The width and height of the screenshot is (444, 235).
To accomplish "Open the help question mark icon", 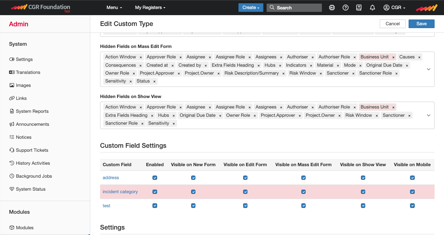I will point(345,8).
